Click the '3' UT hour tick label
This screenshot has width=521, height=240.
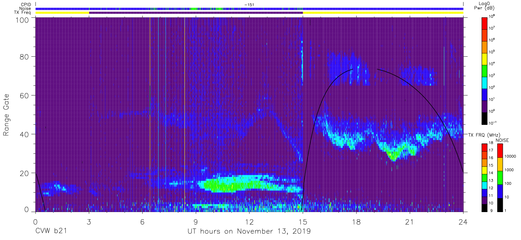[89, 221]
